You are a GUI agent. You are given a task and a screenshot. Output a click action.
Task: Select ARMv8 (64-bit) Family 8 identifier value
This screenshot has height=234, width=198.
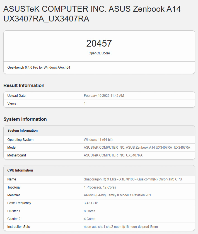tap(117, 195)
